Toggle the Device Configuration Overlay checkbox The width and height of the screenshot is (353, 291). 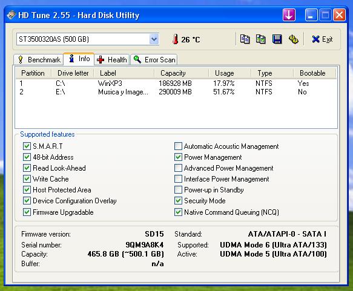(x=27, y=201)
